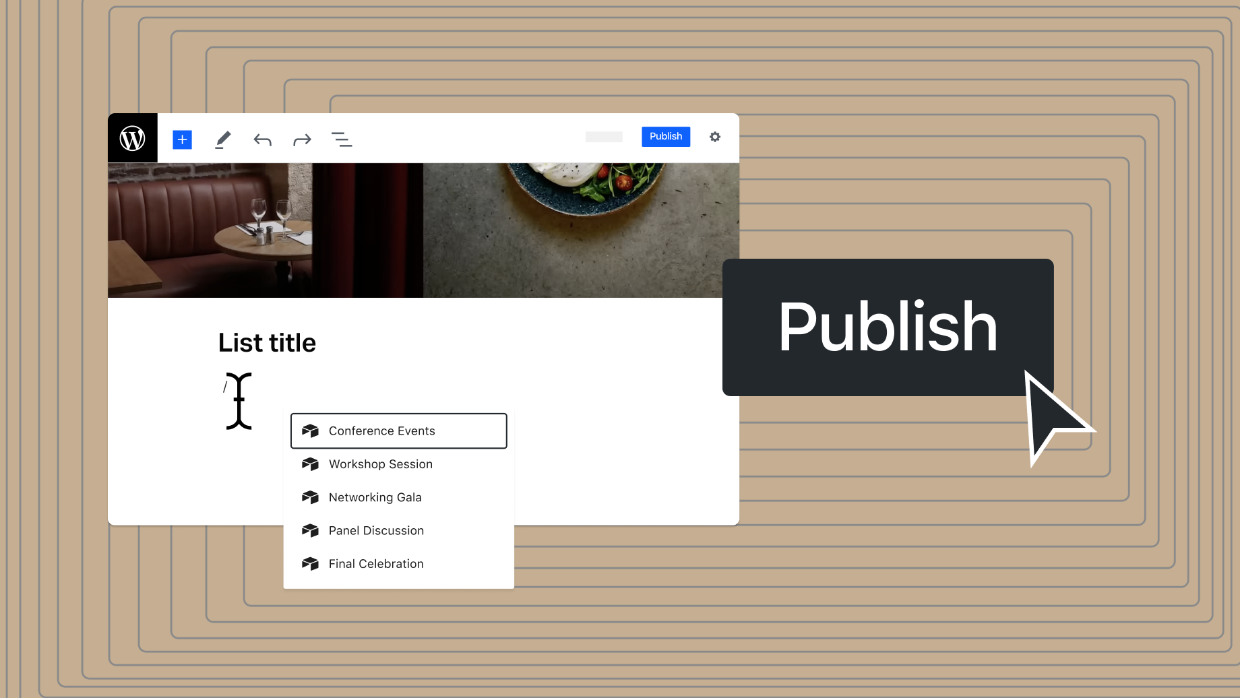Select the salad plate image
Screen dimensions: 1240x698
(581, 230)
